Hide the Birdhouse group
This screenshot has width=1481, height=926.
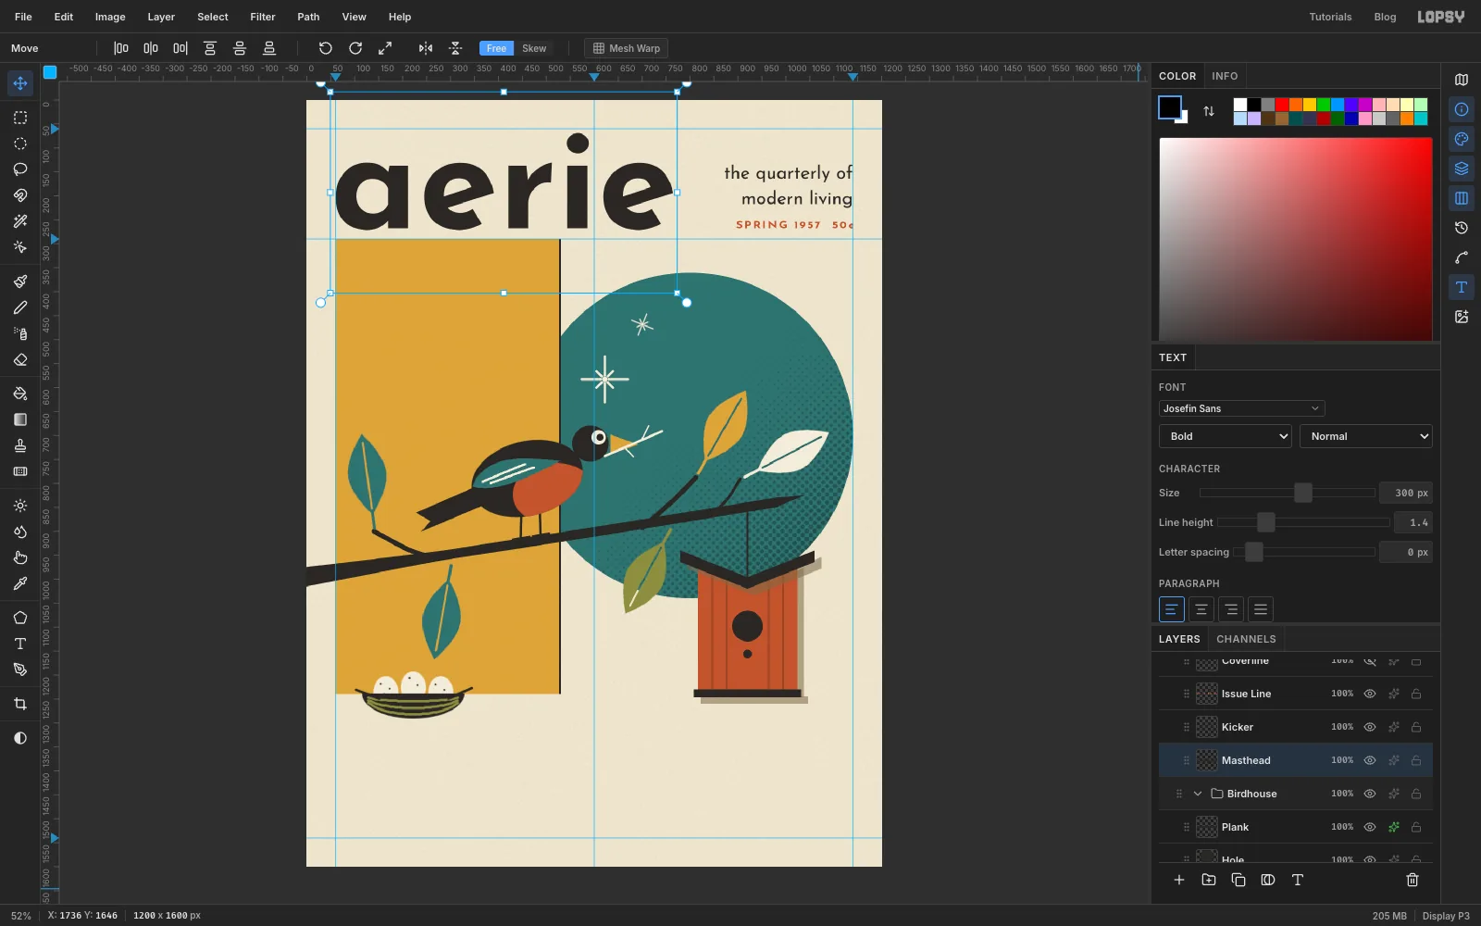pos(1370,794)
